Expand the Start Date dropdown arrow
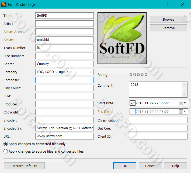The image size is (191, 173). point(185,103)
